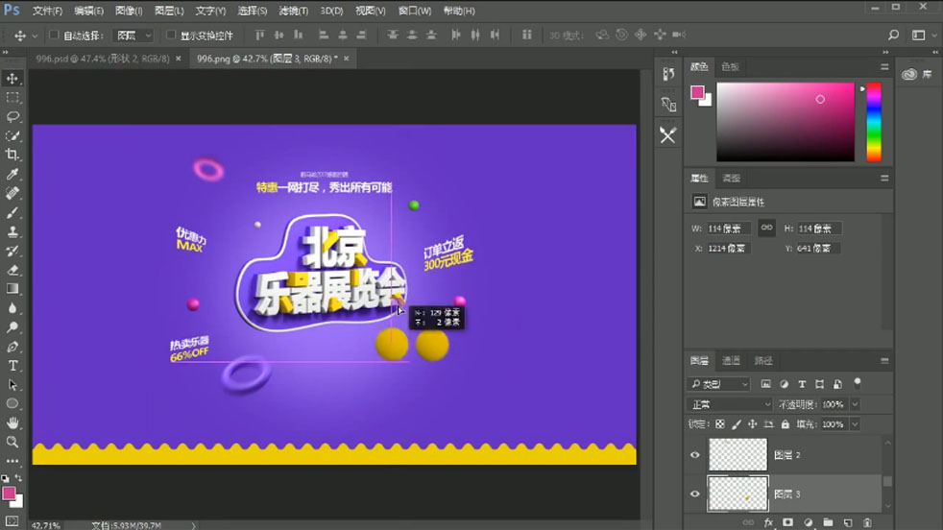Select the Hand tool

tap(12, 422)
